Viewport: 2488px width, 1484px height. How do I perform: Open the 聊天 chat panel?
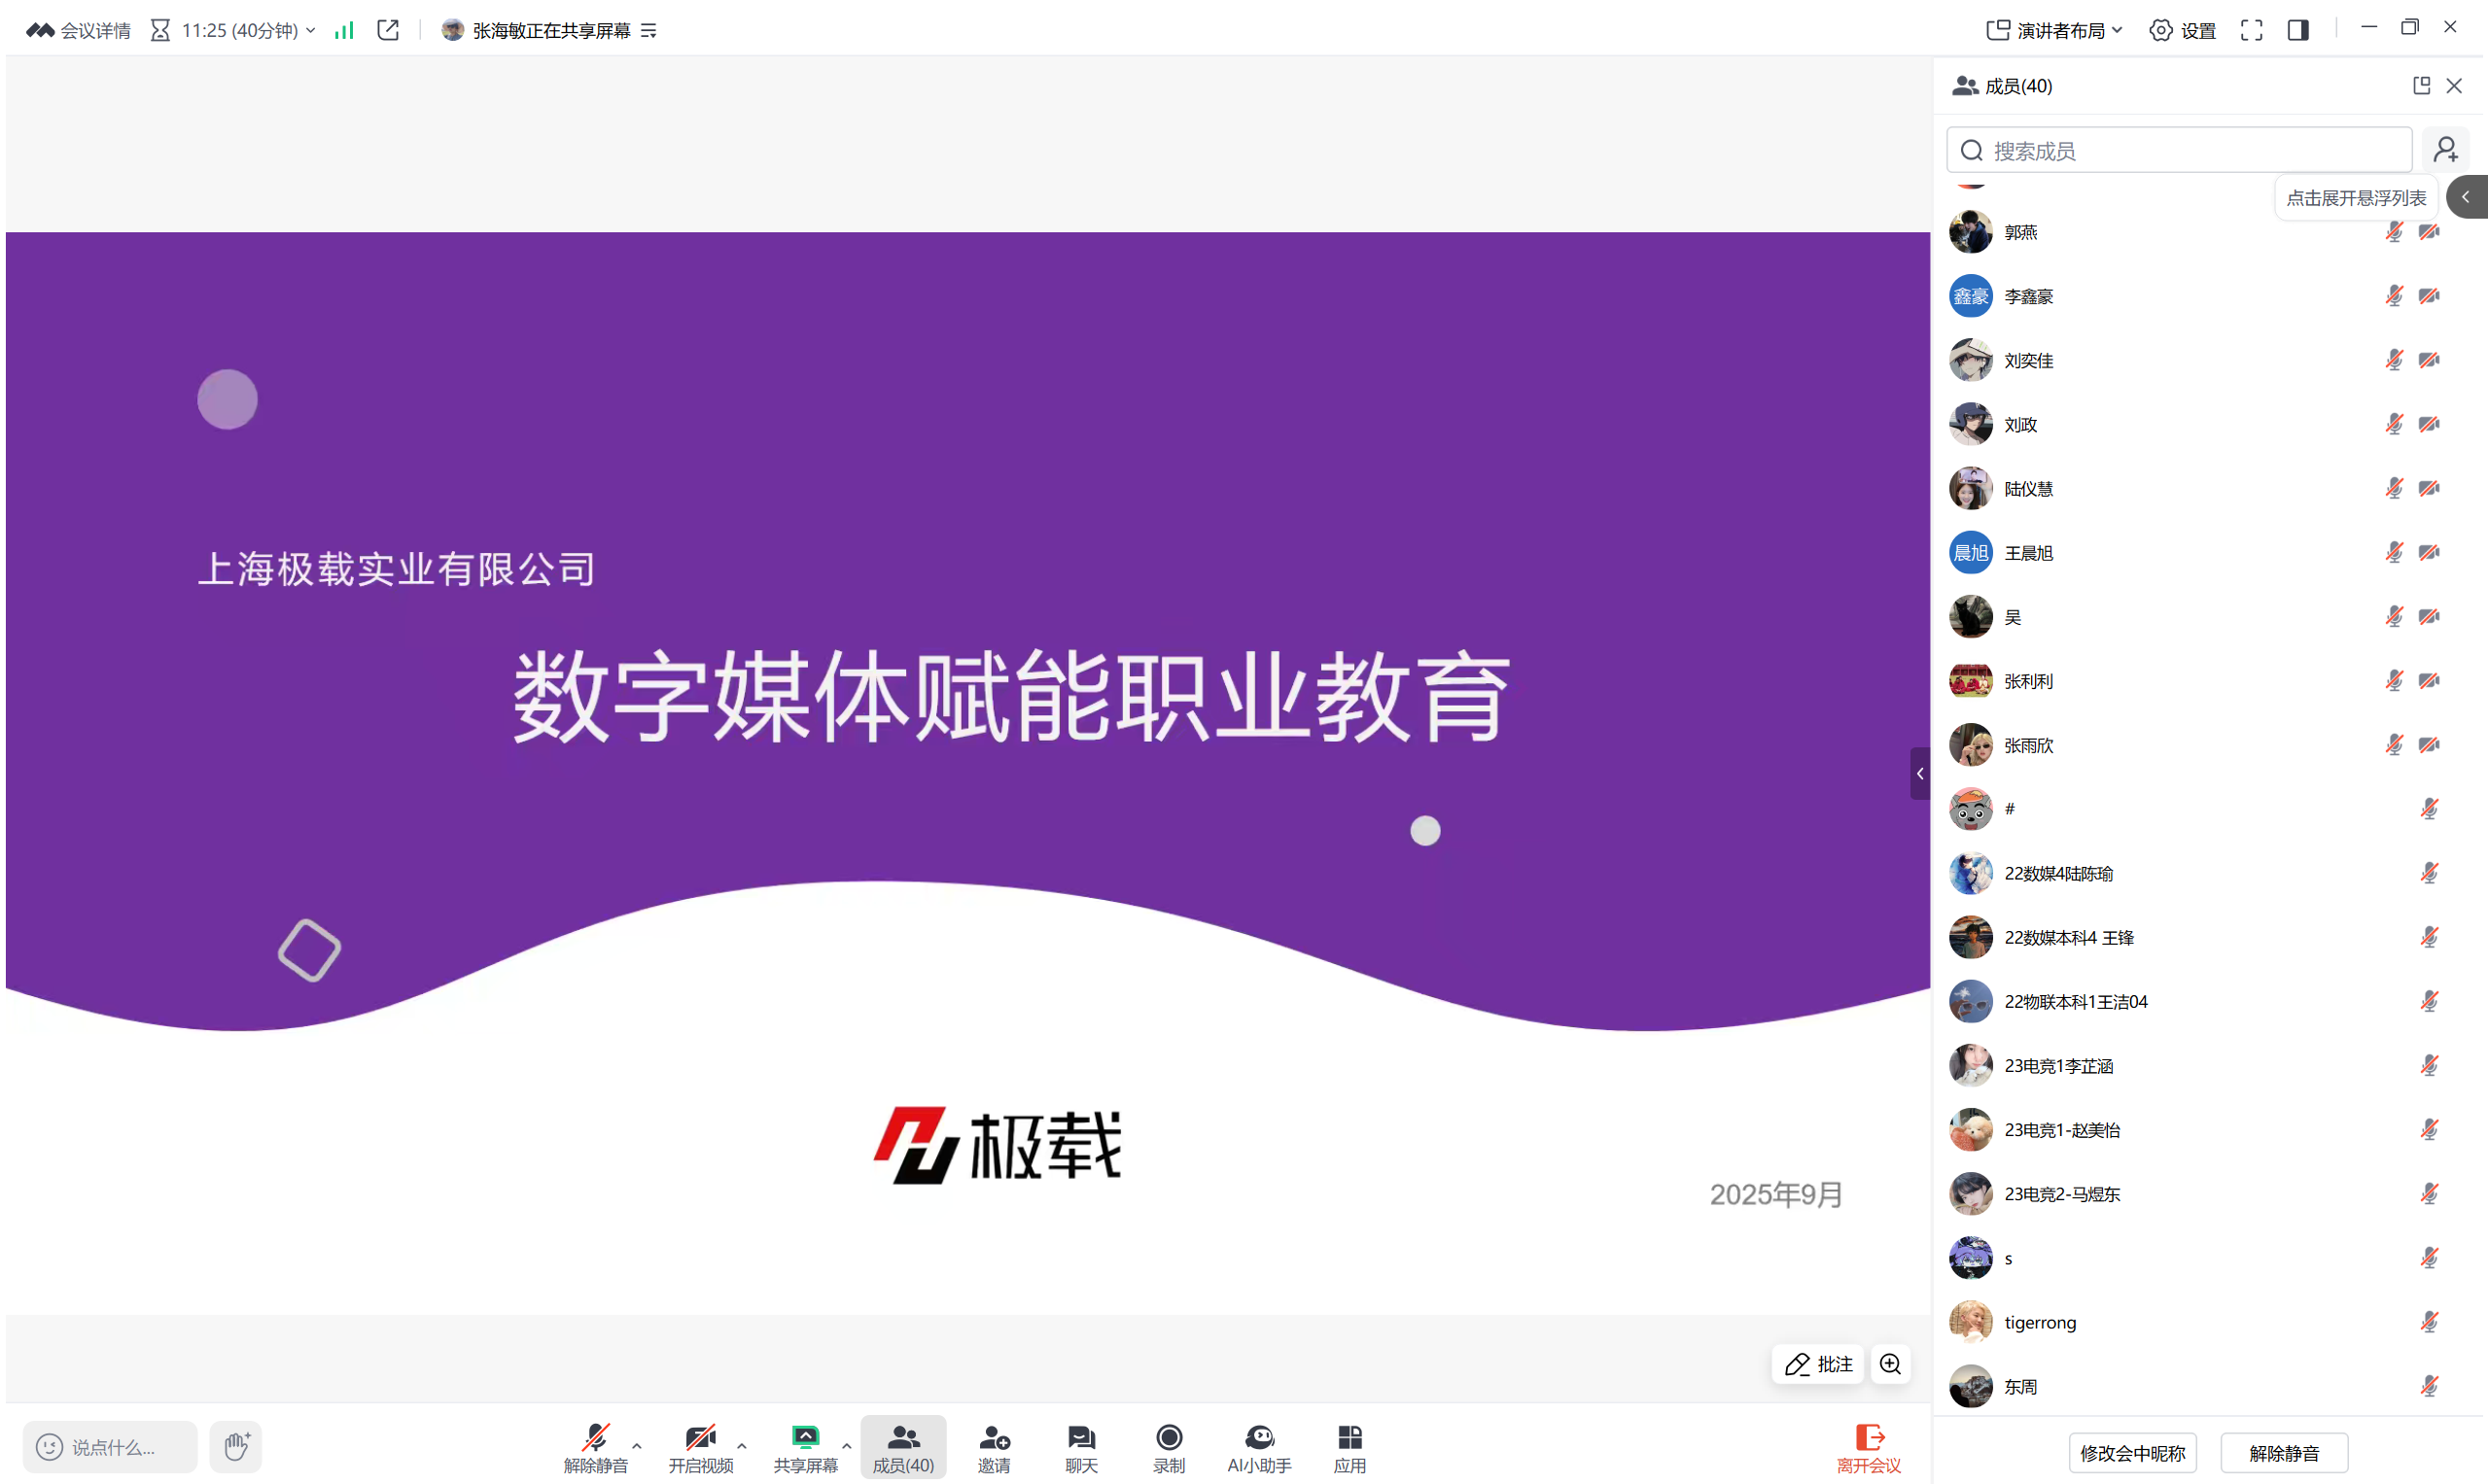pos(1080,1447)
